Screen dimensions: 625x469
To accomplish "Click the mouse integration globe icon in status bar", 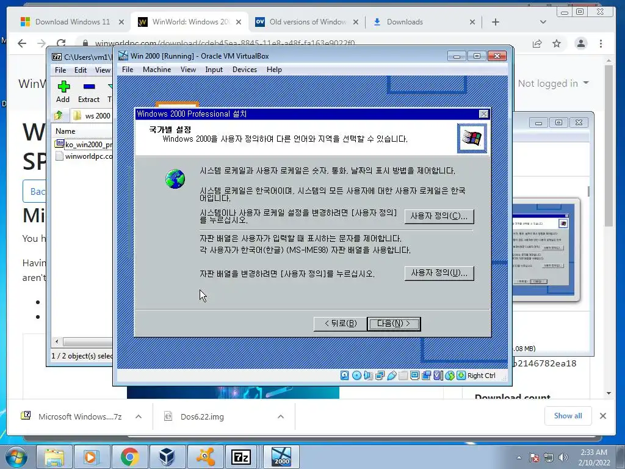I will click(x=450, y=376).
